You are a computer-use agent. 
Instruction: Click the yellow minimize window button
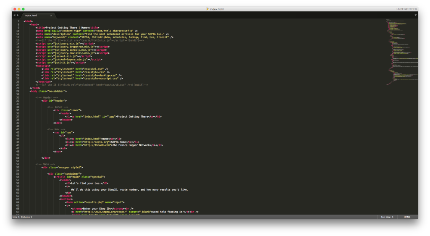coord(19,9)
